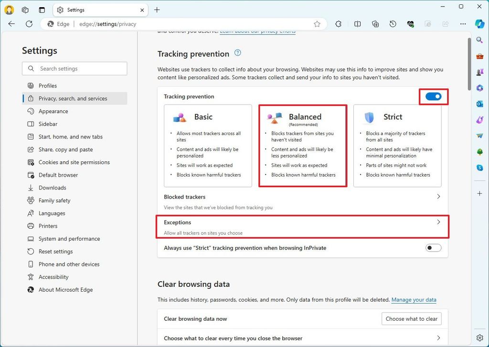Open the Settings and more menu
489x347 pixels.
click(462, 24)
